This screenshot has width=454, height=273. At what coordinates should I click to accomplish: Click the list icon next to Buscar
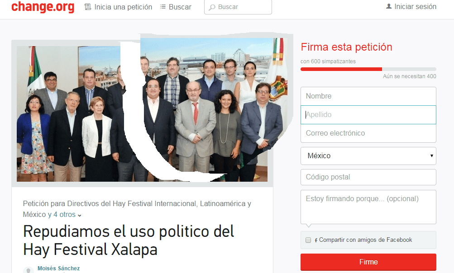pyautogui.click(x=163, y=7)
